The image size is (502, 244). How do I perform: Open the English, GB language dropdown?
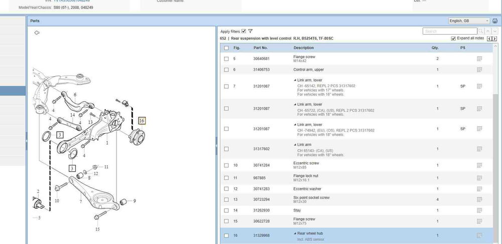[469, 21]
